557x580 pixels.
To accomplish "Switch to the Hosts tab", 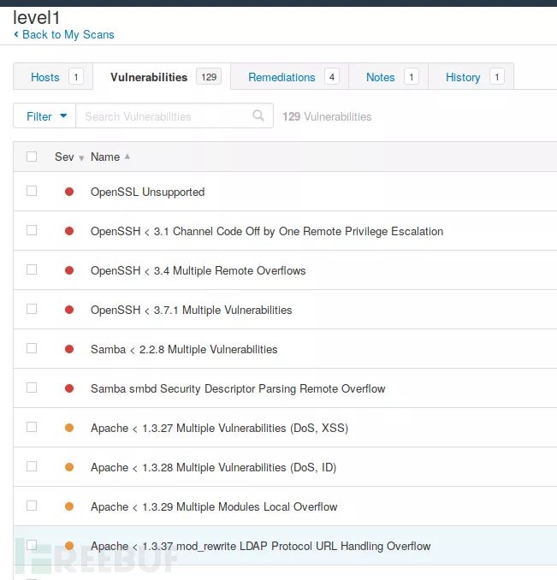I will 53,77.
